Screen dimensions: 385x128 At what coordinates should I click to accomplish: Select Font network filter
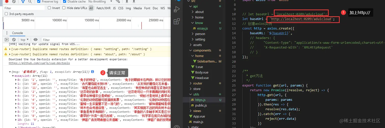click(147, 8)
